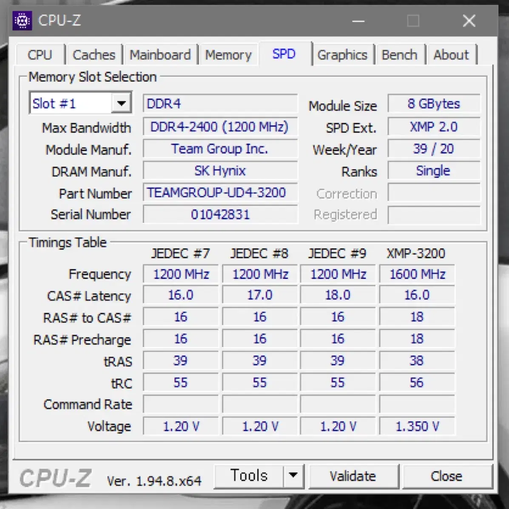Click the XMP-3200 tRC value 56
The image size is (509, 509).
417,382
